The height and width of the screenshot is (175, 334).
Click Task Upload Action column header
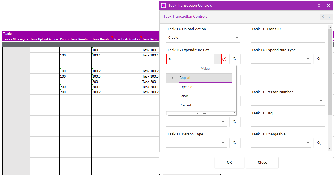coord(44,39)
